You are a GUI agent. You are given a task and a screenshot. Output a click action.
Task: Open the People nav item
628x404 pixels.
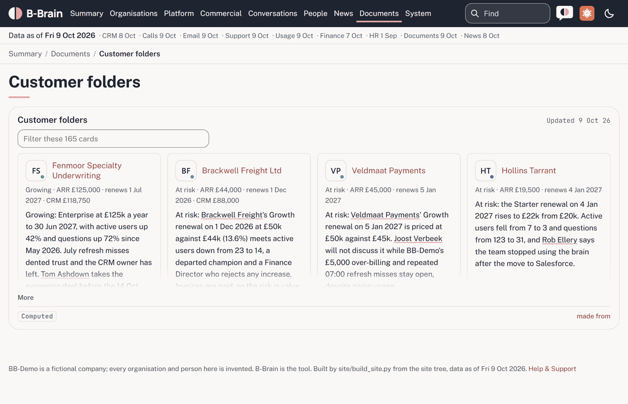pyautogui.click(x=316, y=13)
